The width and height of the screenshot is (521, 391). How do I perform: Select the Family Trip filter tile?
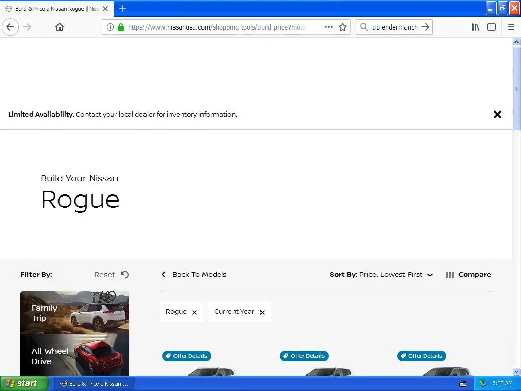[75, 313]
